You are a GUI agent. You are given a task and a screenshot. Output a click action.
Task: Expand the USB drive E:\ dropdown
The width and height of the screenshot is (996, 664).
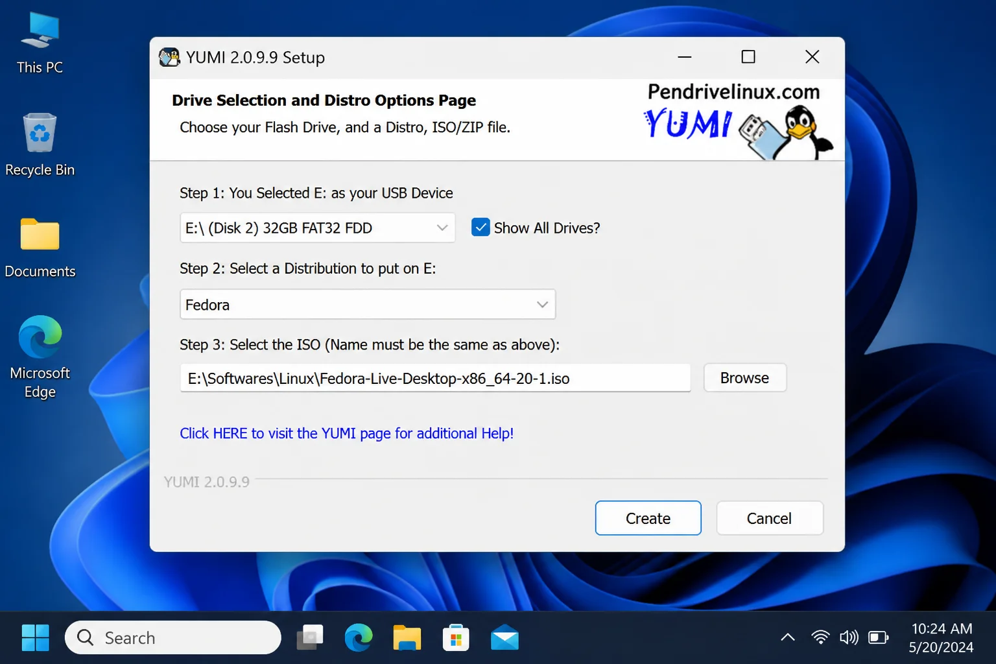click(x=317, y=228)
